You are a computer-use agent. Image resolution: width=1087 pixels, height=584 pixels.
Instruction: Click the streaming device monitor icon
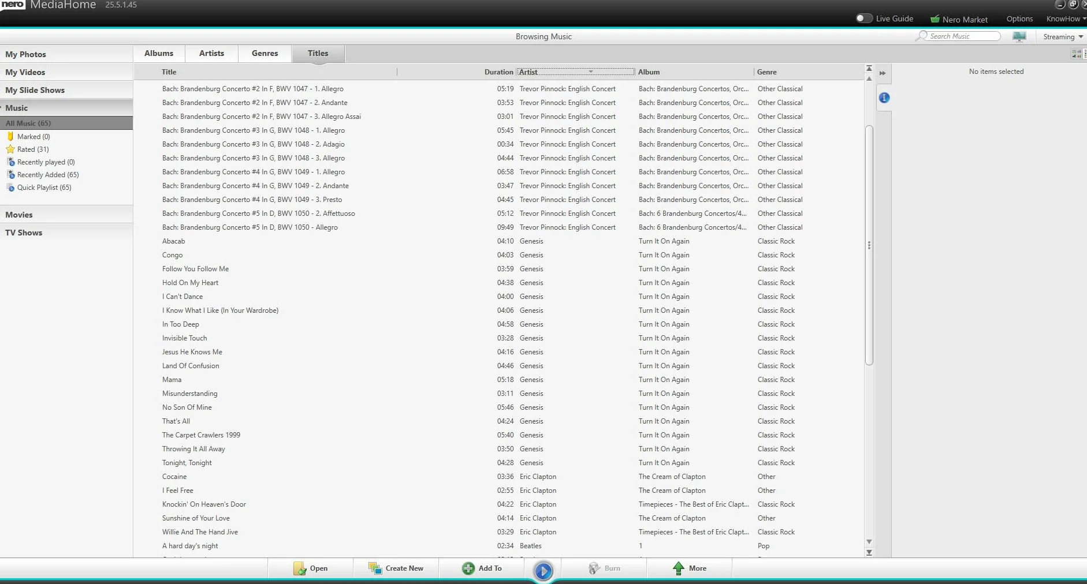[1019, 36]
